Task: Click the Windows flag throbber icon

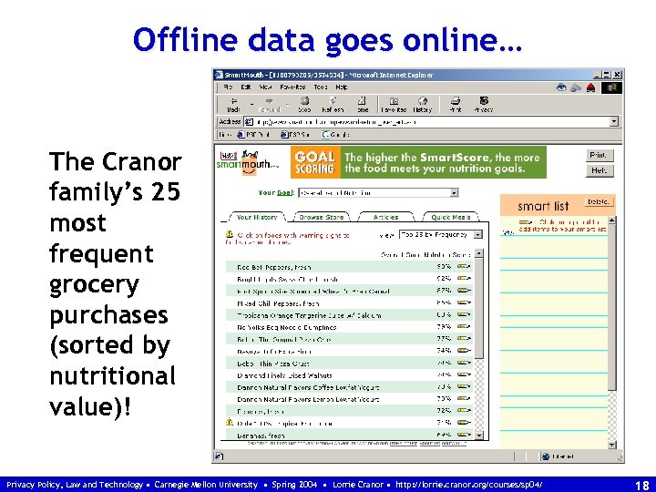Action: click(611, 87)
